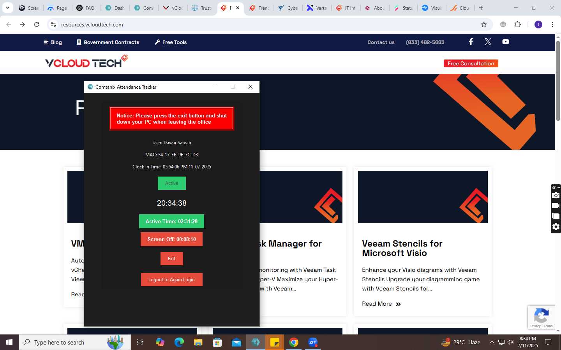Viewport: 561px width, 350px height.
Task: Open the Veeam Stencils for Microsoft Visio title
Action: click(402, 248)
